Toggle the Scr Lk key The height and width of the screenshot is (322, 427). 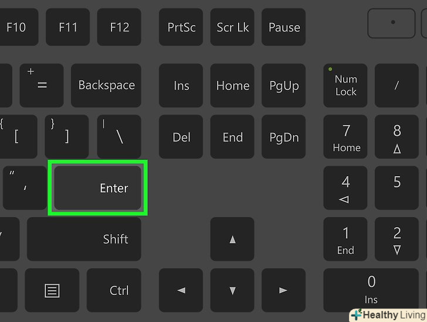[x=232, y=27]
